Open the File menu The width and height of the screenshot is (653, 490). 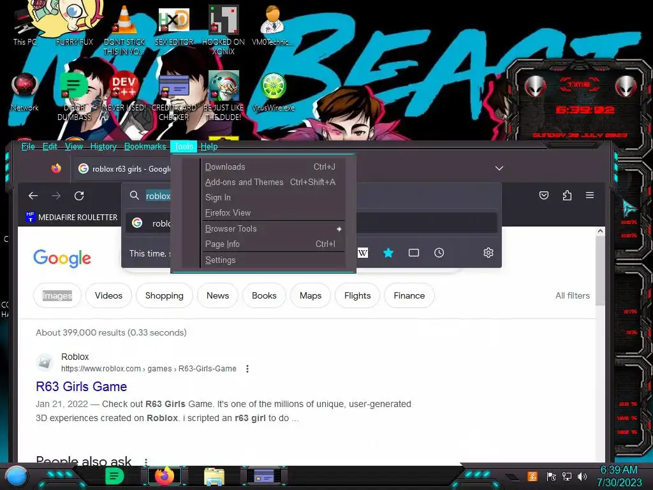click(x=28, y=146)
